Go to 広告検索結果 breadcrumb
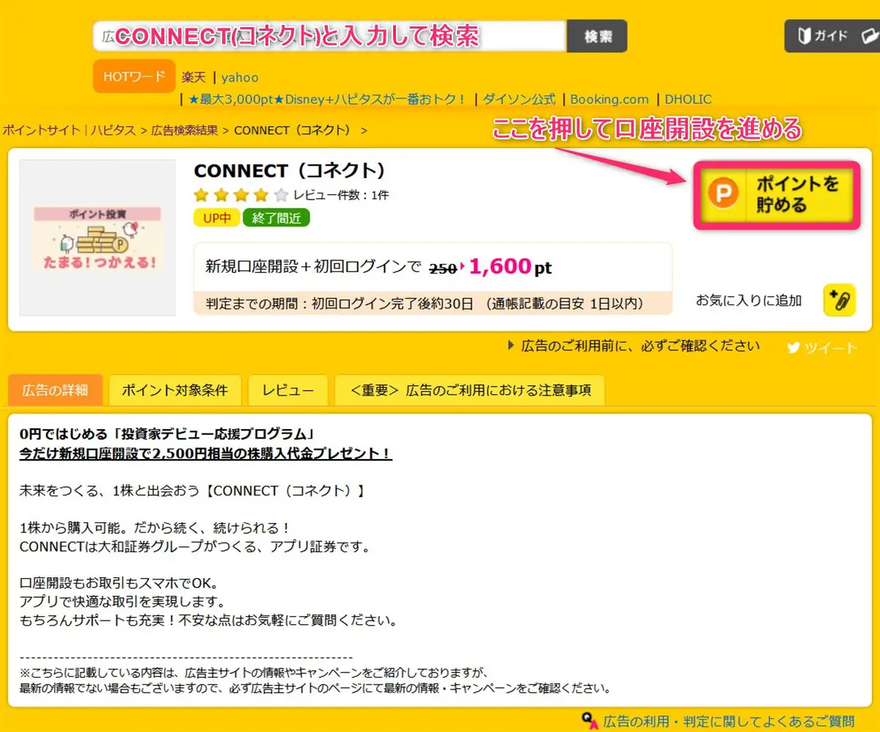The height and width of the screenshot is (732, 880). pos(184,131)
